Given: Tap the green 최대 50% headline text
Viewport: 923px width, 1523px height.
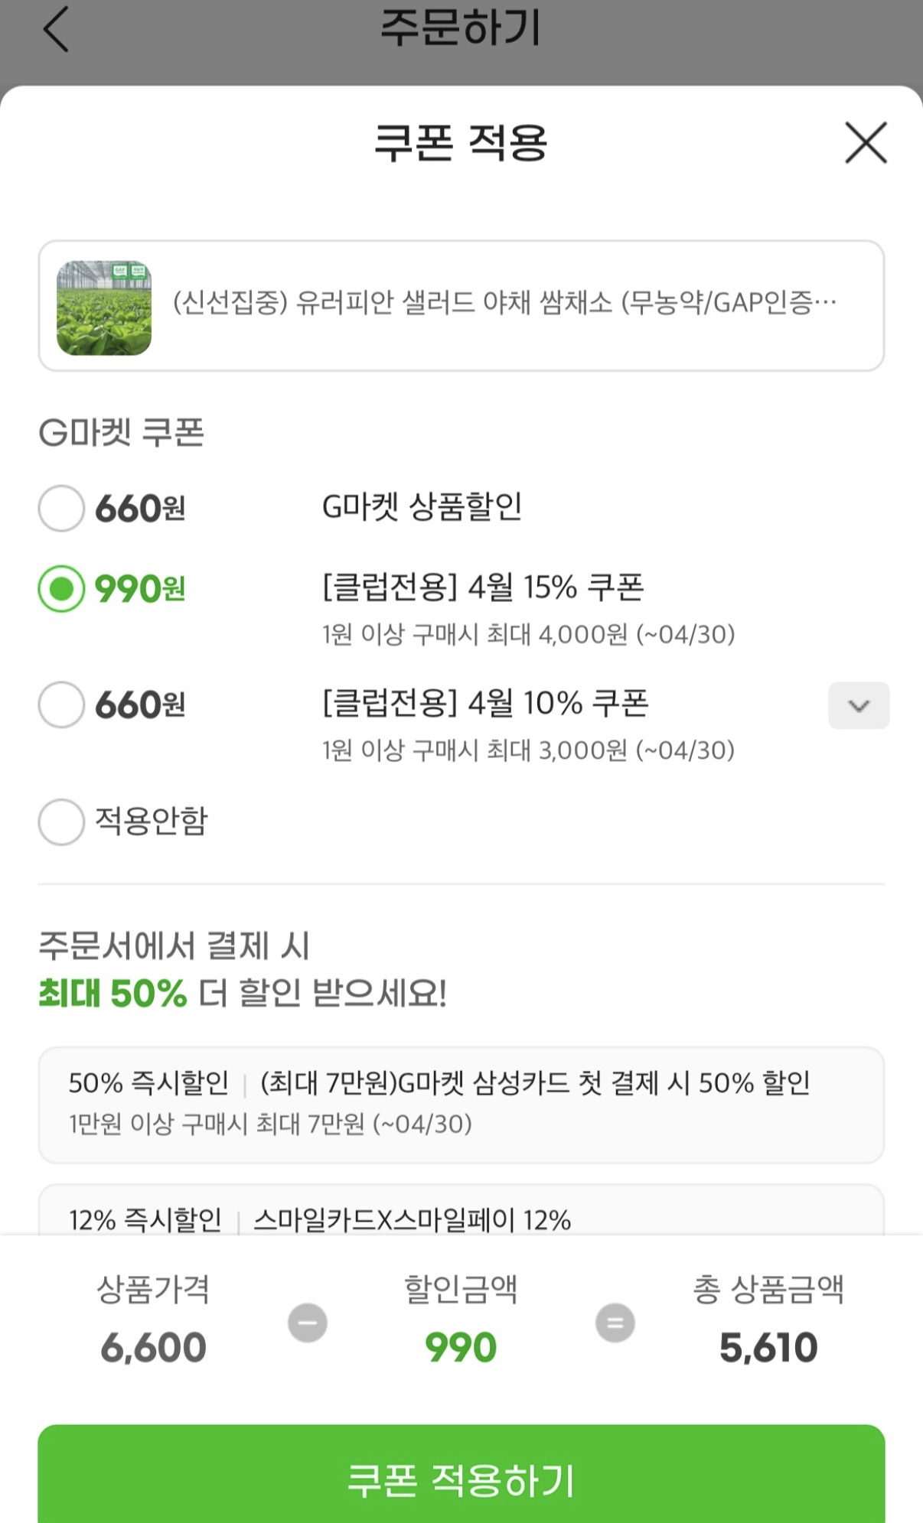Looking at the screenshot, I should click(113, 994).
